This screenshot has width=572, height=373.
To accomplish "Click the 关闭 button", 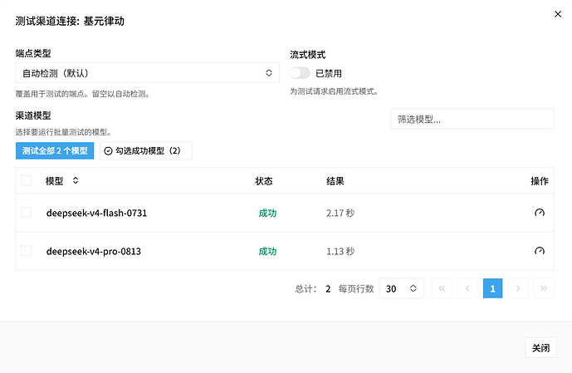I will [540, 347].
